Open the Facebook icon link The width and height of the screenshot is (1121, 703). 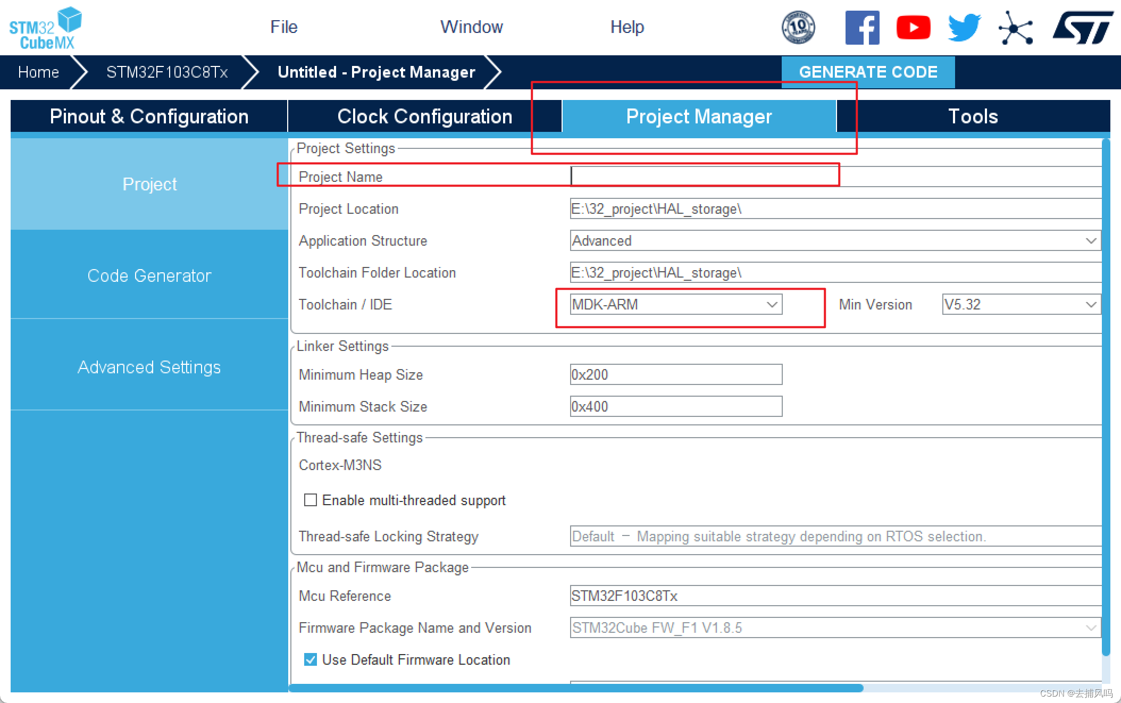coord(862,28)
